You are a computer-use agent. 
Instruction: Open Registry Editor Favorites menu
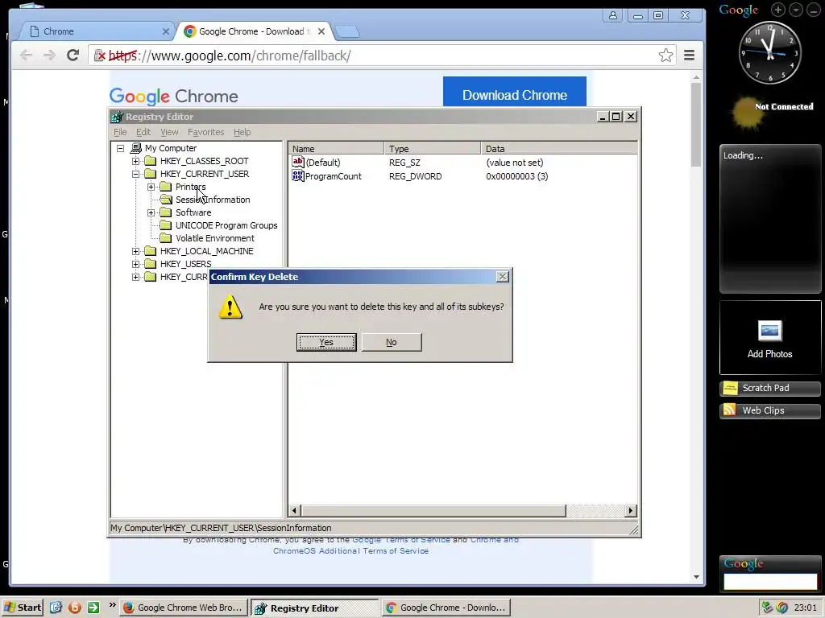tap(205, 132)
